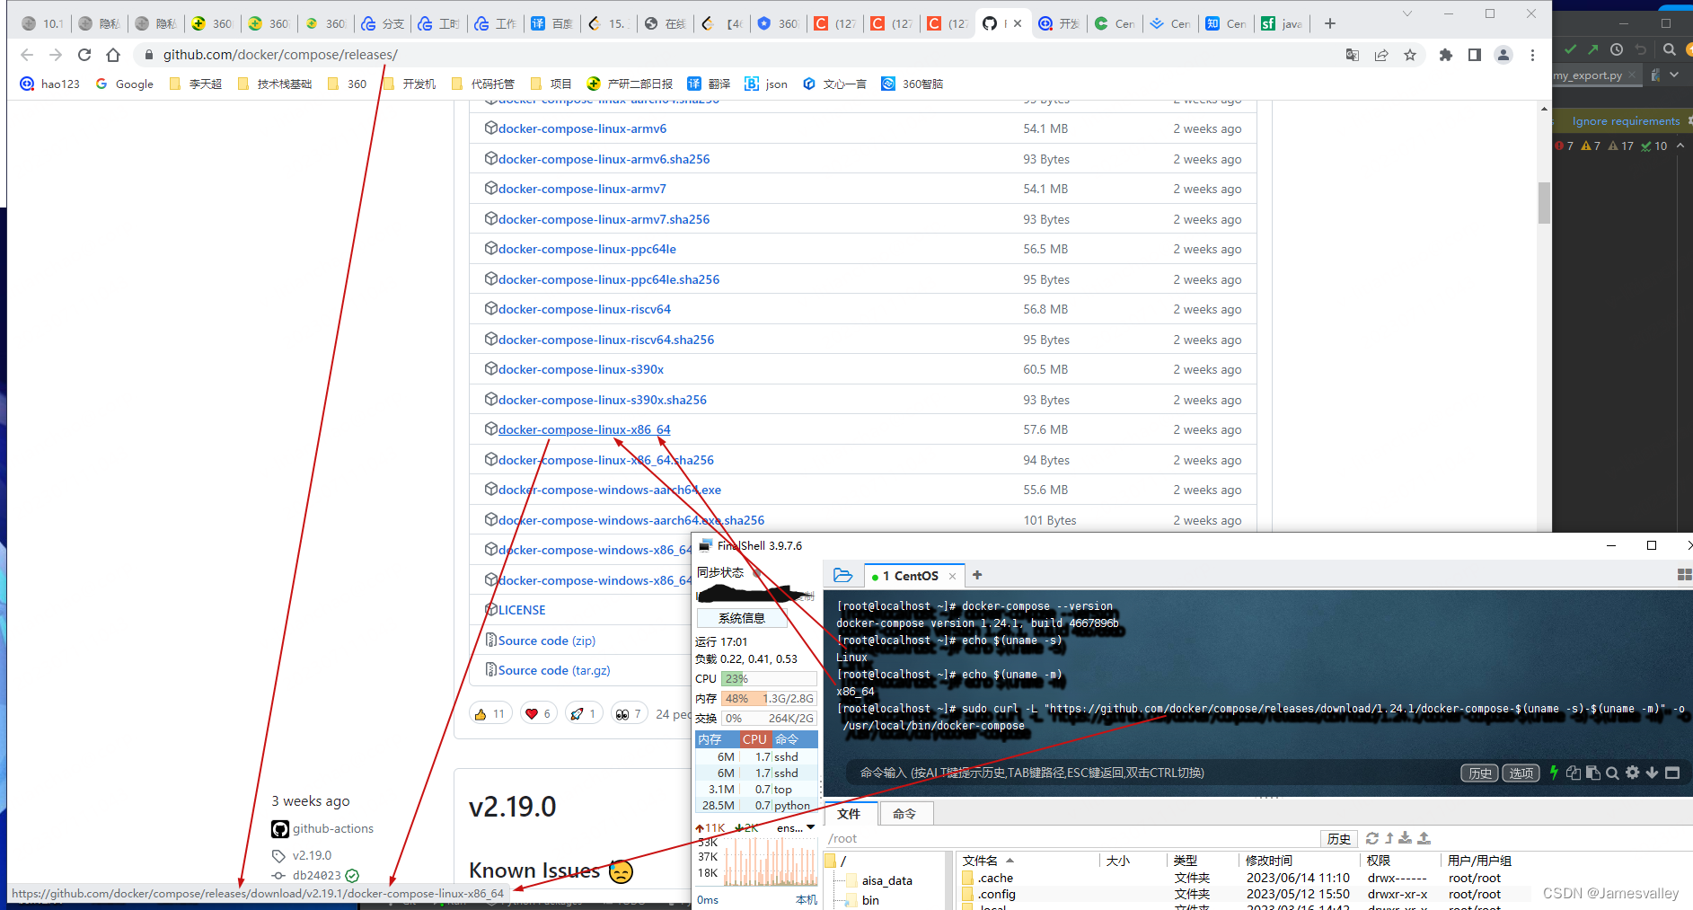Open 文心一言 bookmark
The width and height of the screenshot is (1693, 910).
(834, 84)
